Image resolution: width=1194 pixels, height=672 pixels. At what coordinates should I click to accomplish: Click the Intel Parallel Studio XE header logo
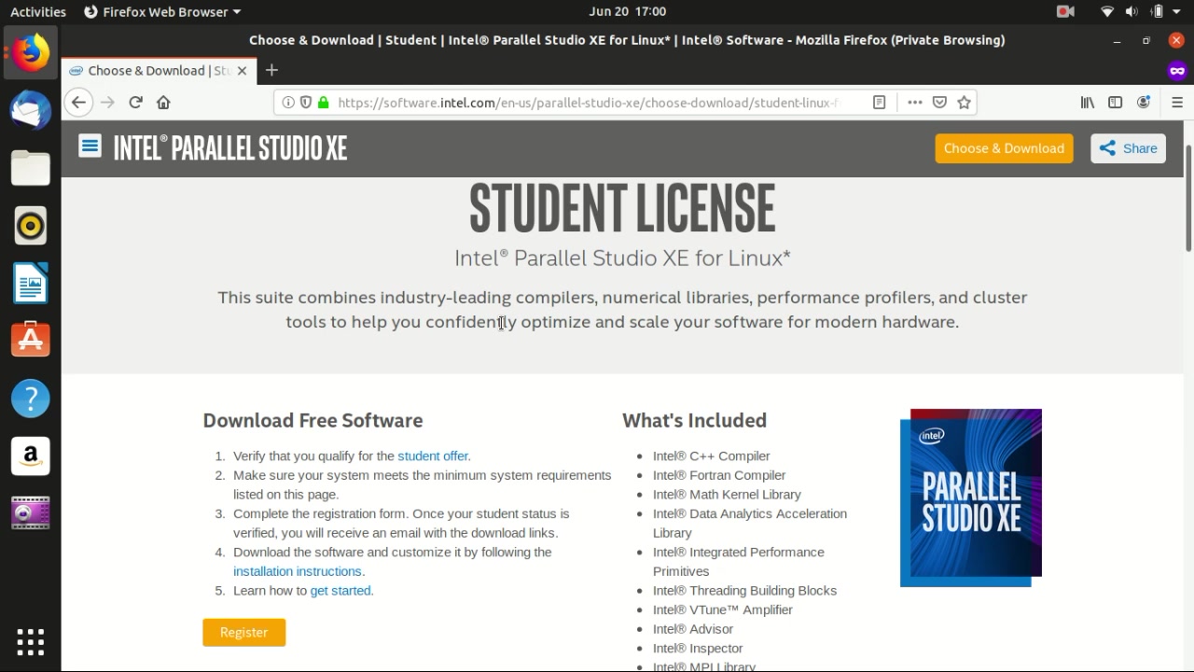point(230,147)
